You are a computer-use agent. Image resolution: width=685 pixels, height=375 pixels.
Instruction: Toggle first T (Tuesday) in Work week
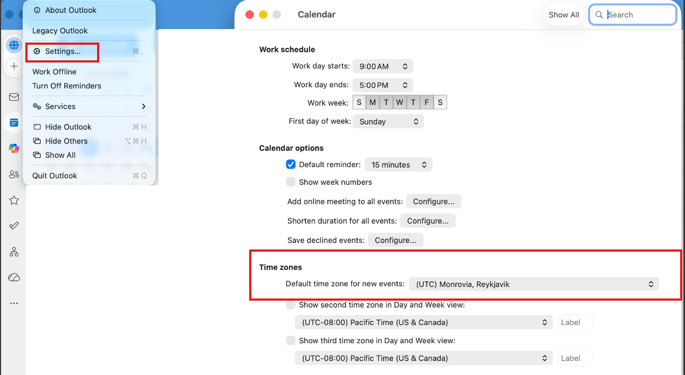pyautogui.click(x=386, y=102)
